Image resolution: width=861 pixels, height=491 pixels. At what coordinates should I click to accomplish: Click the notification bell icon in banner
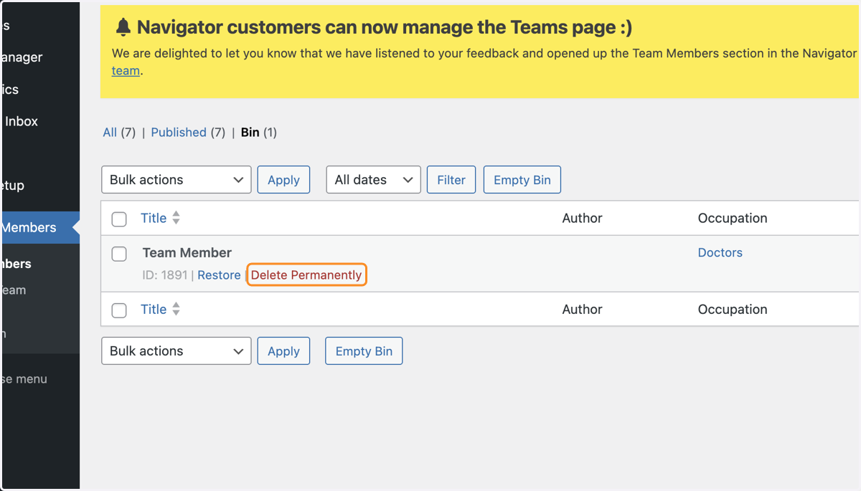[123, 27]
